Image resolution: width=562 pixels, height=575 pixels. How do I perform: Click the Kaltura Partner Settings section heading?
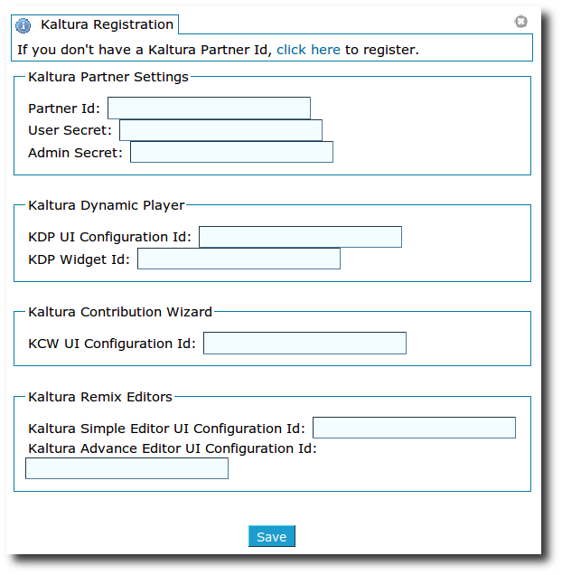pos(108,77)
